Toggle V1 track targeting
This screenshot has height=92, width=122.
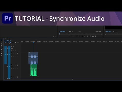(x=9, y=49)
